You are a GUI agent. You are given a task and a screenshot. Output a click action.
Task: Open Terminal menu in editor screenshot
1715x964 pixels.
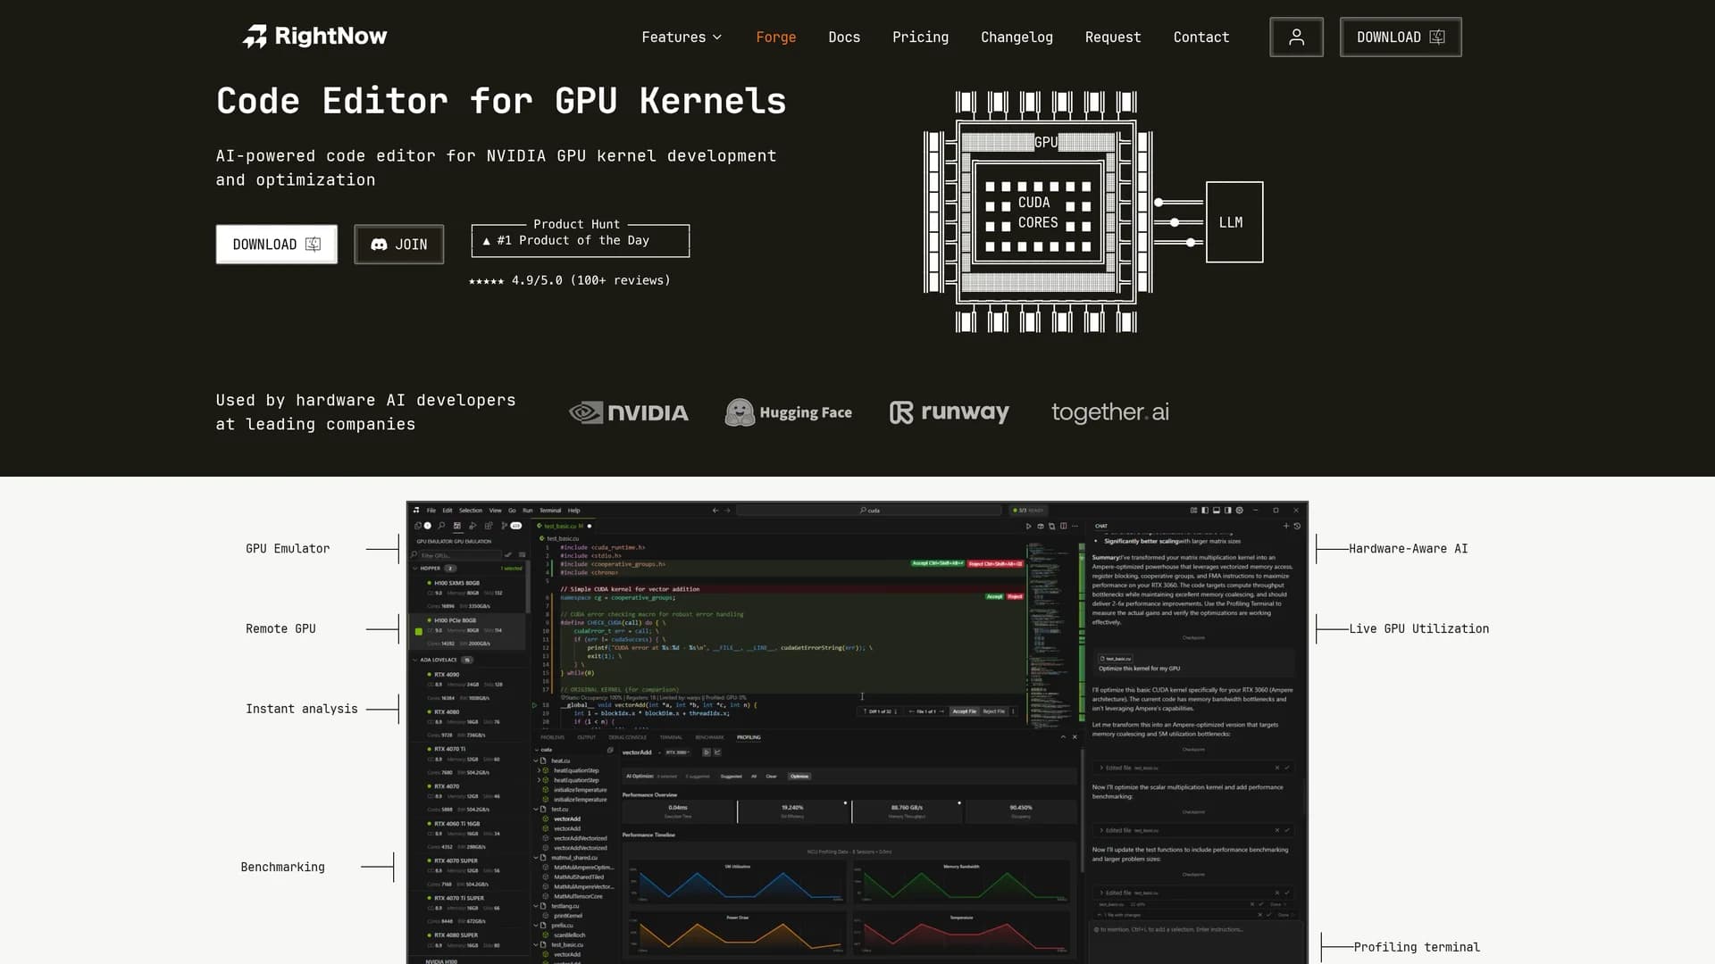550,511
